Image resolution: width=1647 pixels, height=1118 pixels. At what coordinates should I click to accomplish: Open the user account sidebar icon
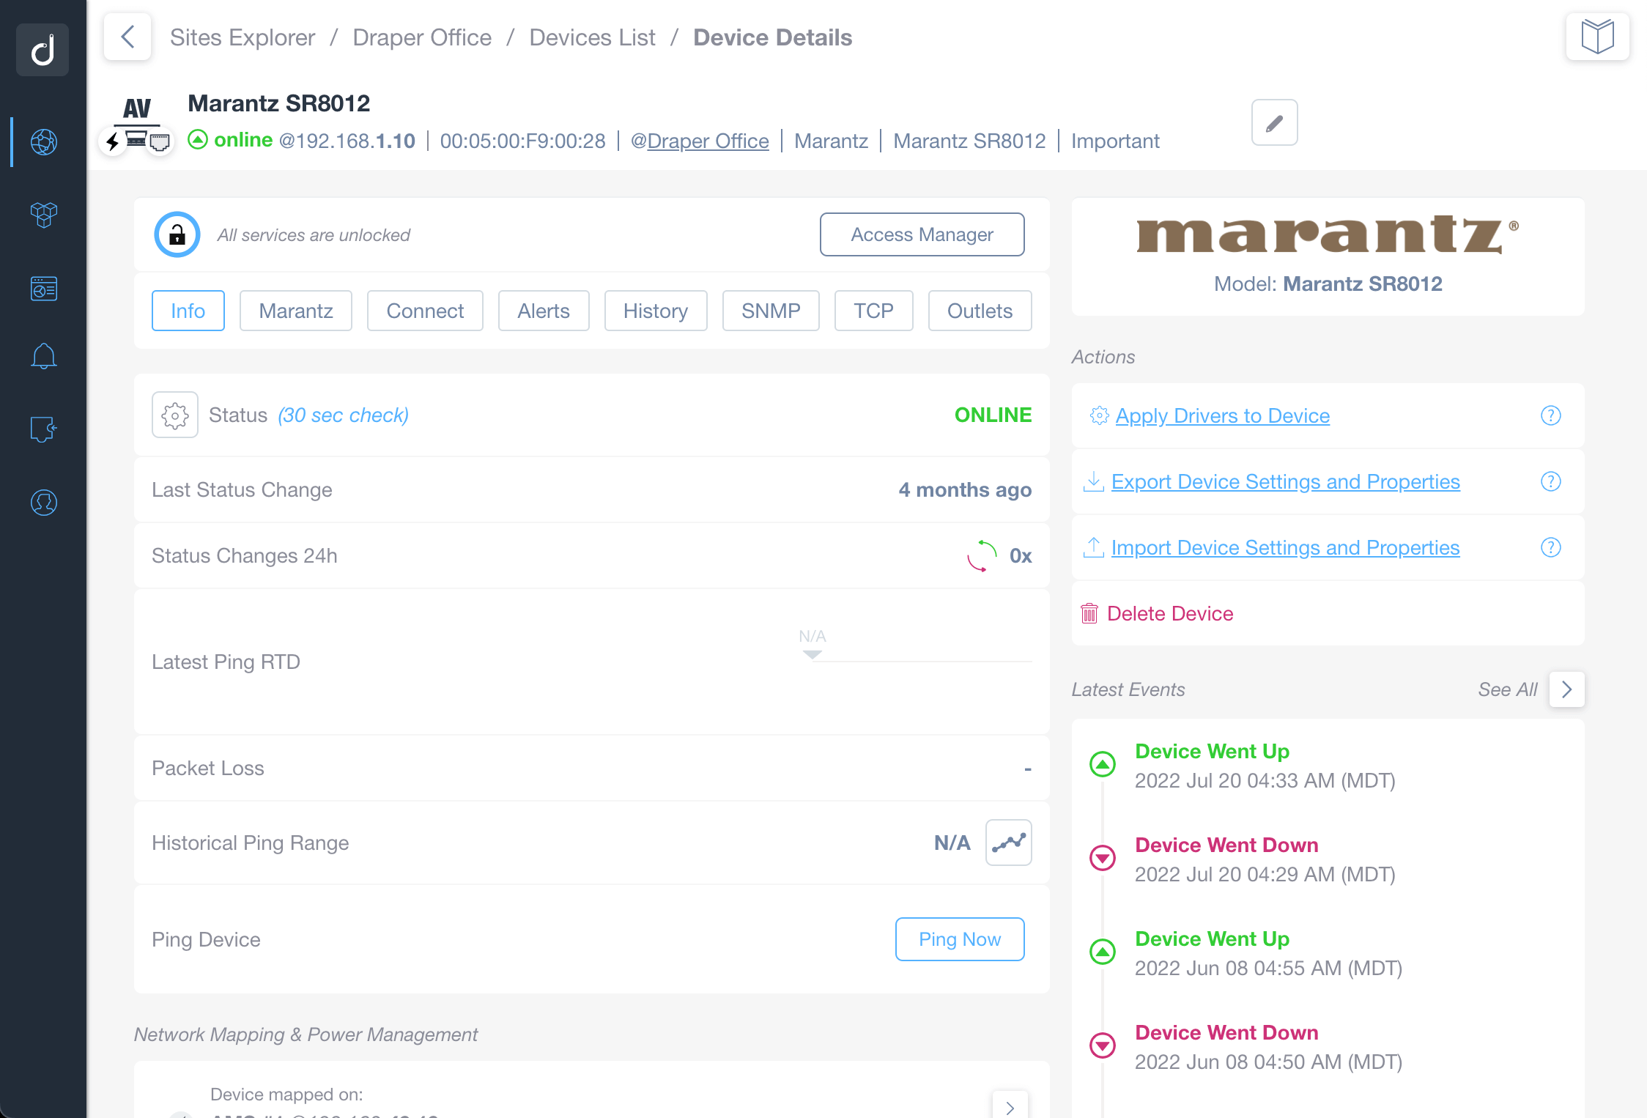point(44,503)
